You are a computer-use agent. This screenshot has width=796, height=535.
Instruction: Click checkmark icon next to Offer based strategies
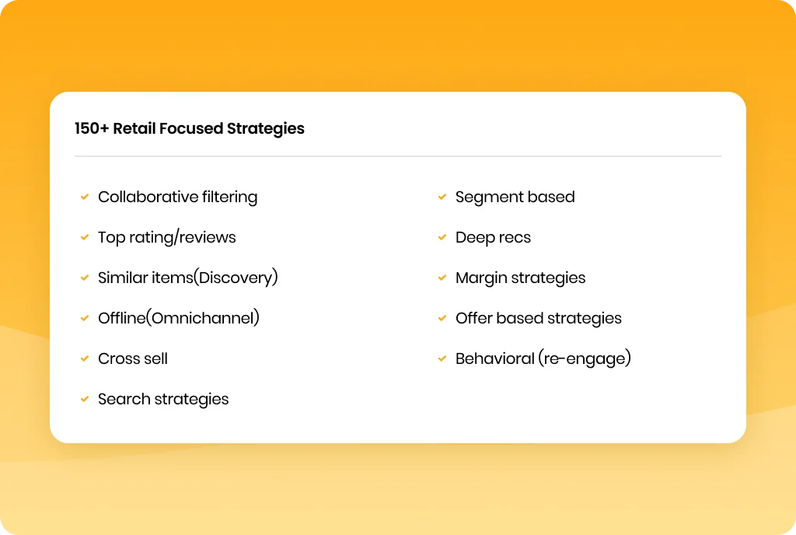[442, 318]
